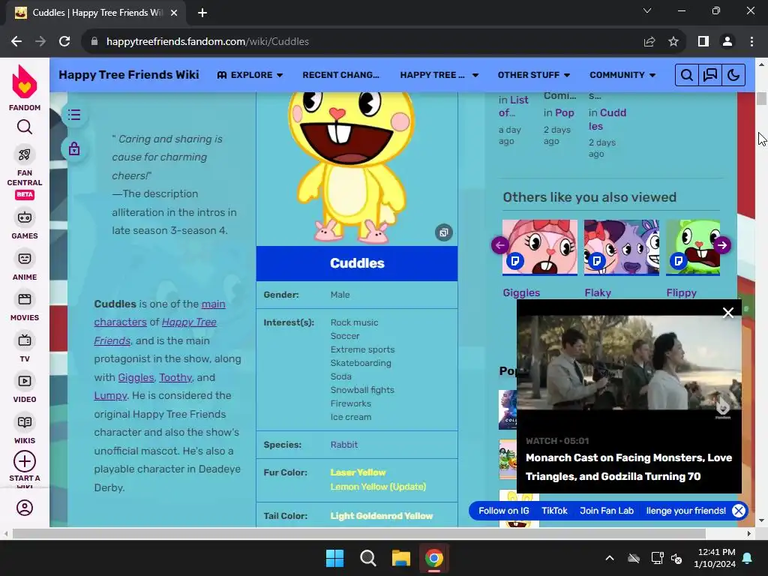Show hidden system tray icons
The width and height of the screenshot is (768, 576).
click(x=610, y=558)
